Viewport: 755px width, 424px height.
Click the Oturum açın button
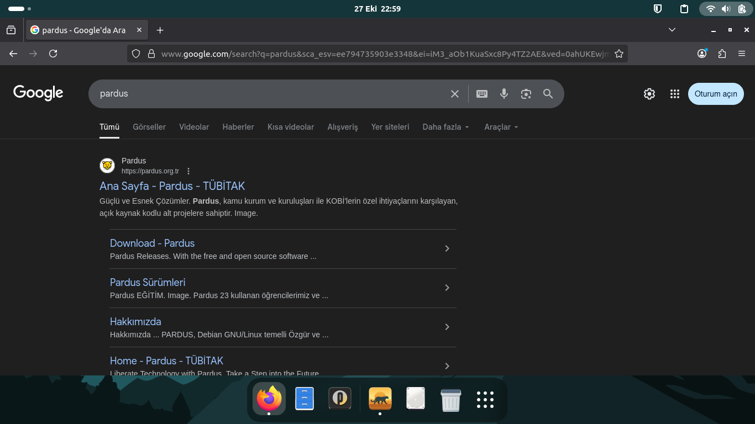pos(716,94)
